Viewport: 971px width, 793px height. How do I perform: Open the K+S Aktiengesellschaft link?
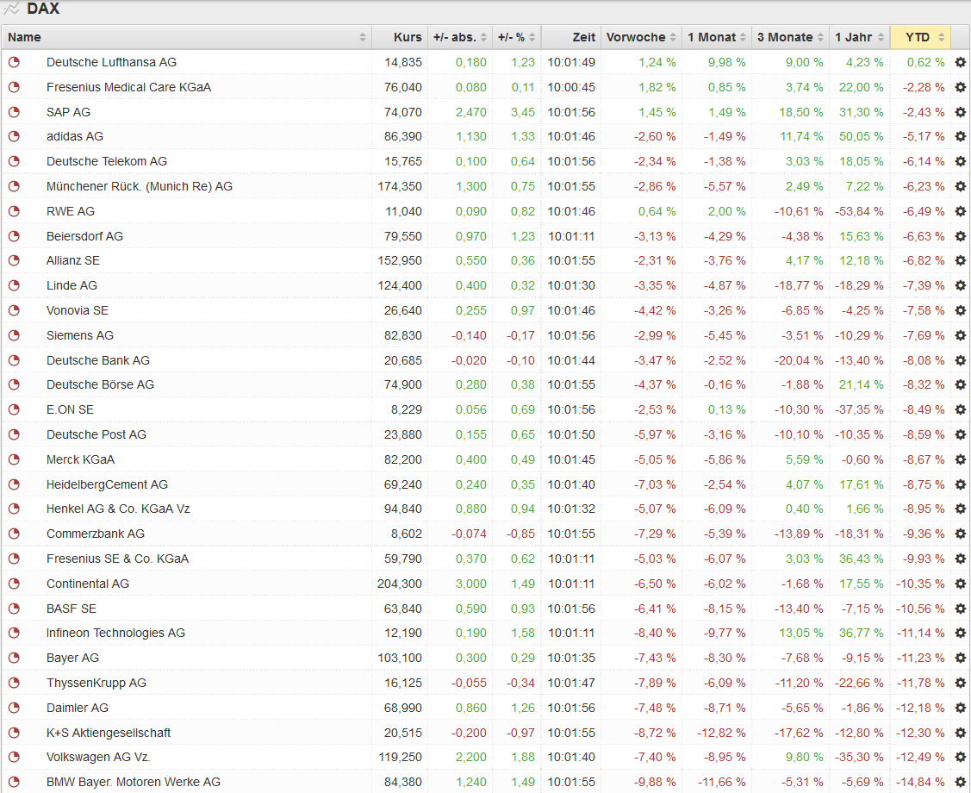109,733
